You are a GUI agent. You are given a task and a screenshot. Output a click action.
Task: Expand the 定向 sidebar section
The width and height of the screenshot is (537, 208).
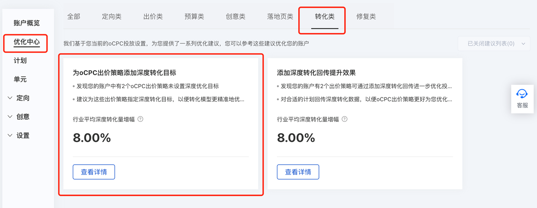[19, 98]
